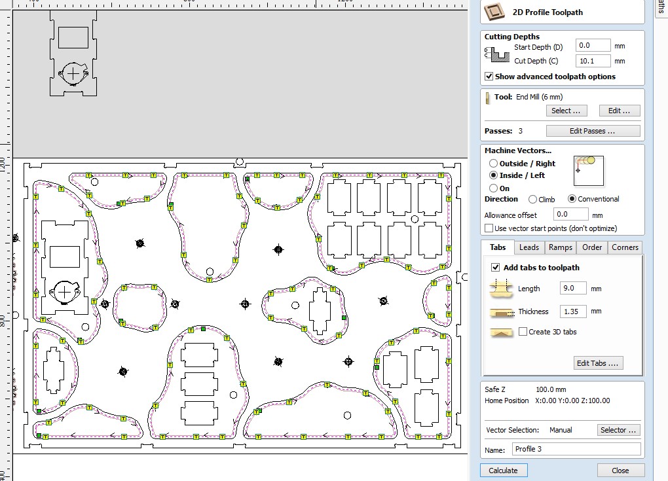
Task: Click the tab Length value field
Action: click(573, 288)
